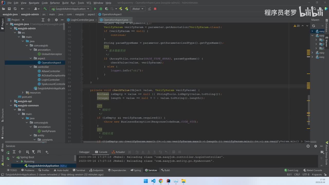Open the Refactor menu
Viewport: 329px width, 185px height.
(55, 3)
